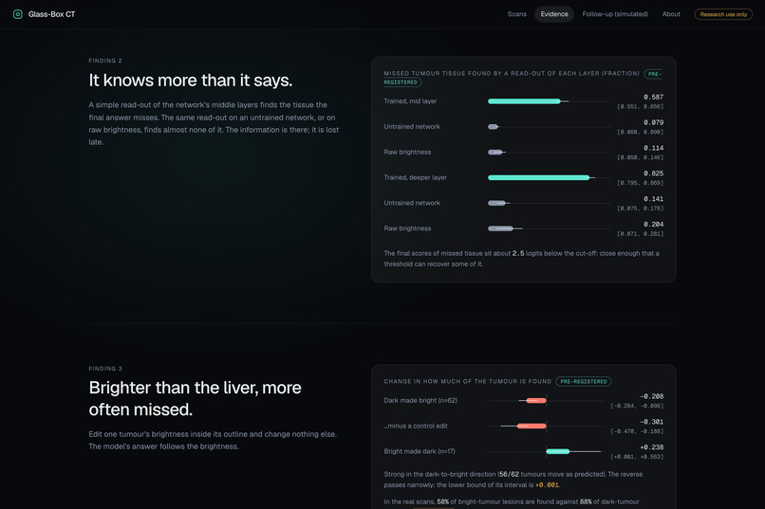The width and height of the screenshot is (765, 509).
Task: Click the Trained, deeper layer bar
Action: pos(538,178)
